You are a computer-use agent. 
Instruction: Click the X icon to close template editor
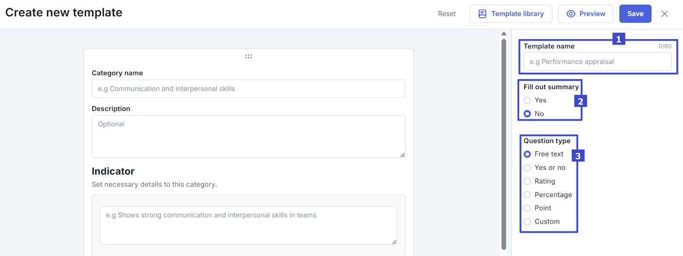(664, 14)
